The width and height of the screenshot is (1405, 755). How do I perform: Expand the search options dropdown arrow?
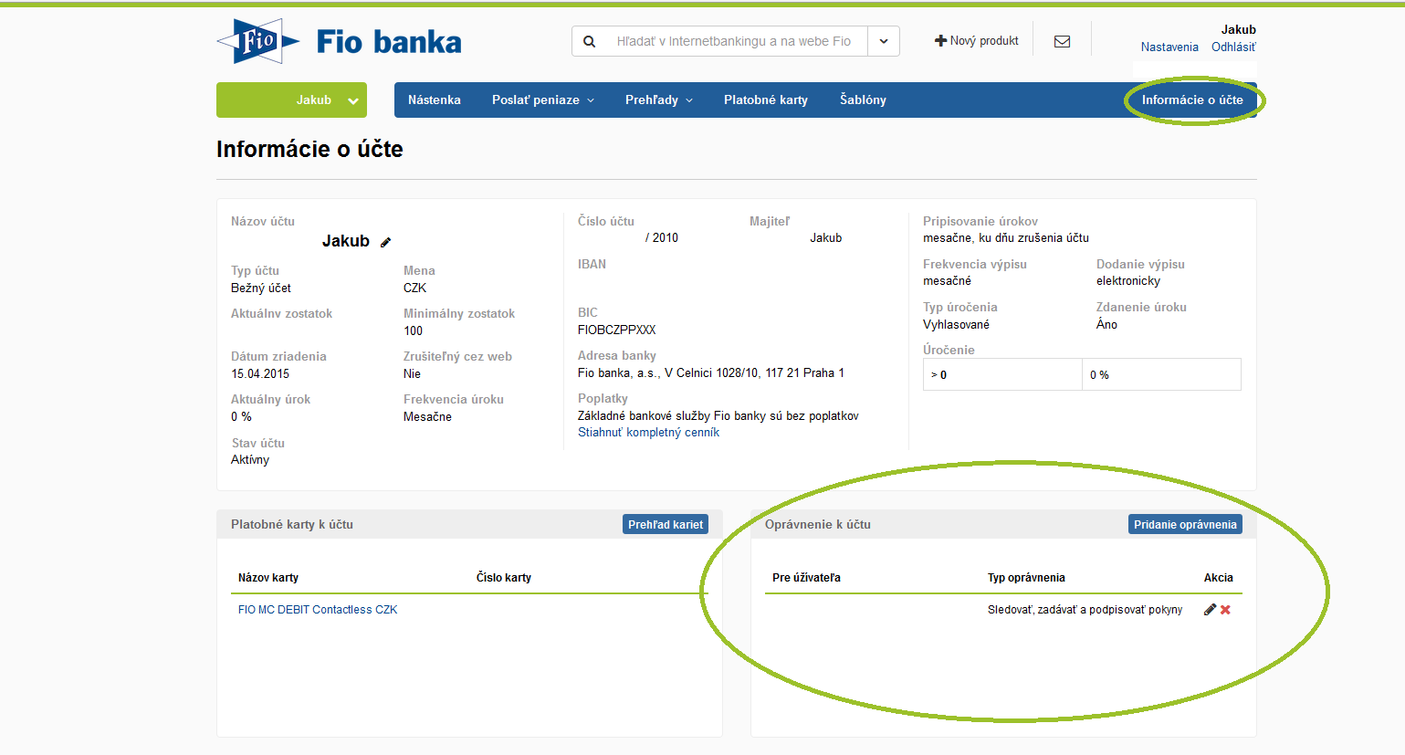[884, 41]
